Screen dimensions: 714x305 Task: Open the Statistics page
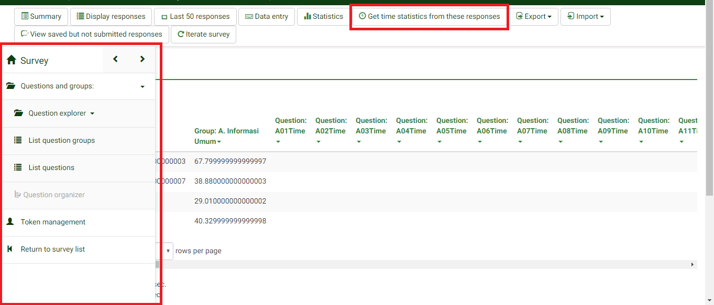click(323, 16)
